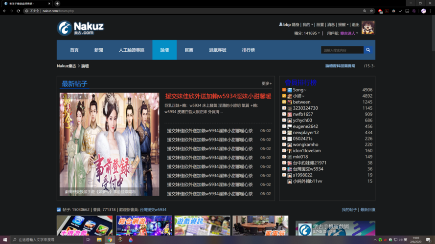Viewport: 435px width, 244px height.
Task: Click 更多+ in latest posts section
Action: 267,83
